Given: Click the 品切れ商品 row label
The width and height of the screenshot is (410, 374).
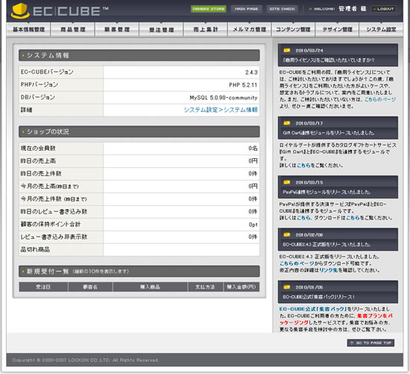Looking at the screenshot, I should pyautogui.click(x=35, y=249).
